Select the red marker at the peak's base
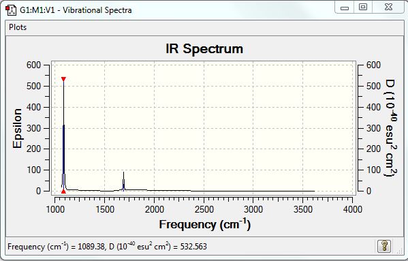408x261 pixels. tap(63, 191)
